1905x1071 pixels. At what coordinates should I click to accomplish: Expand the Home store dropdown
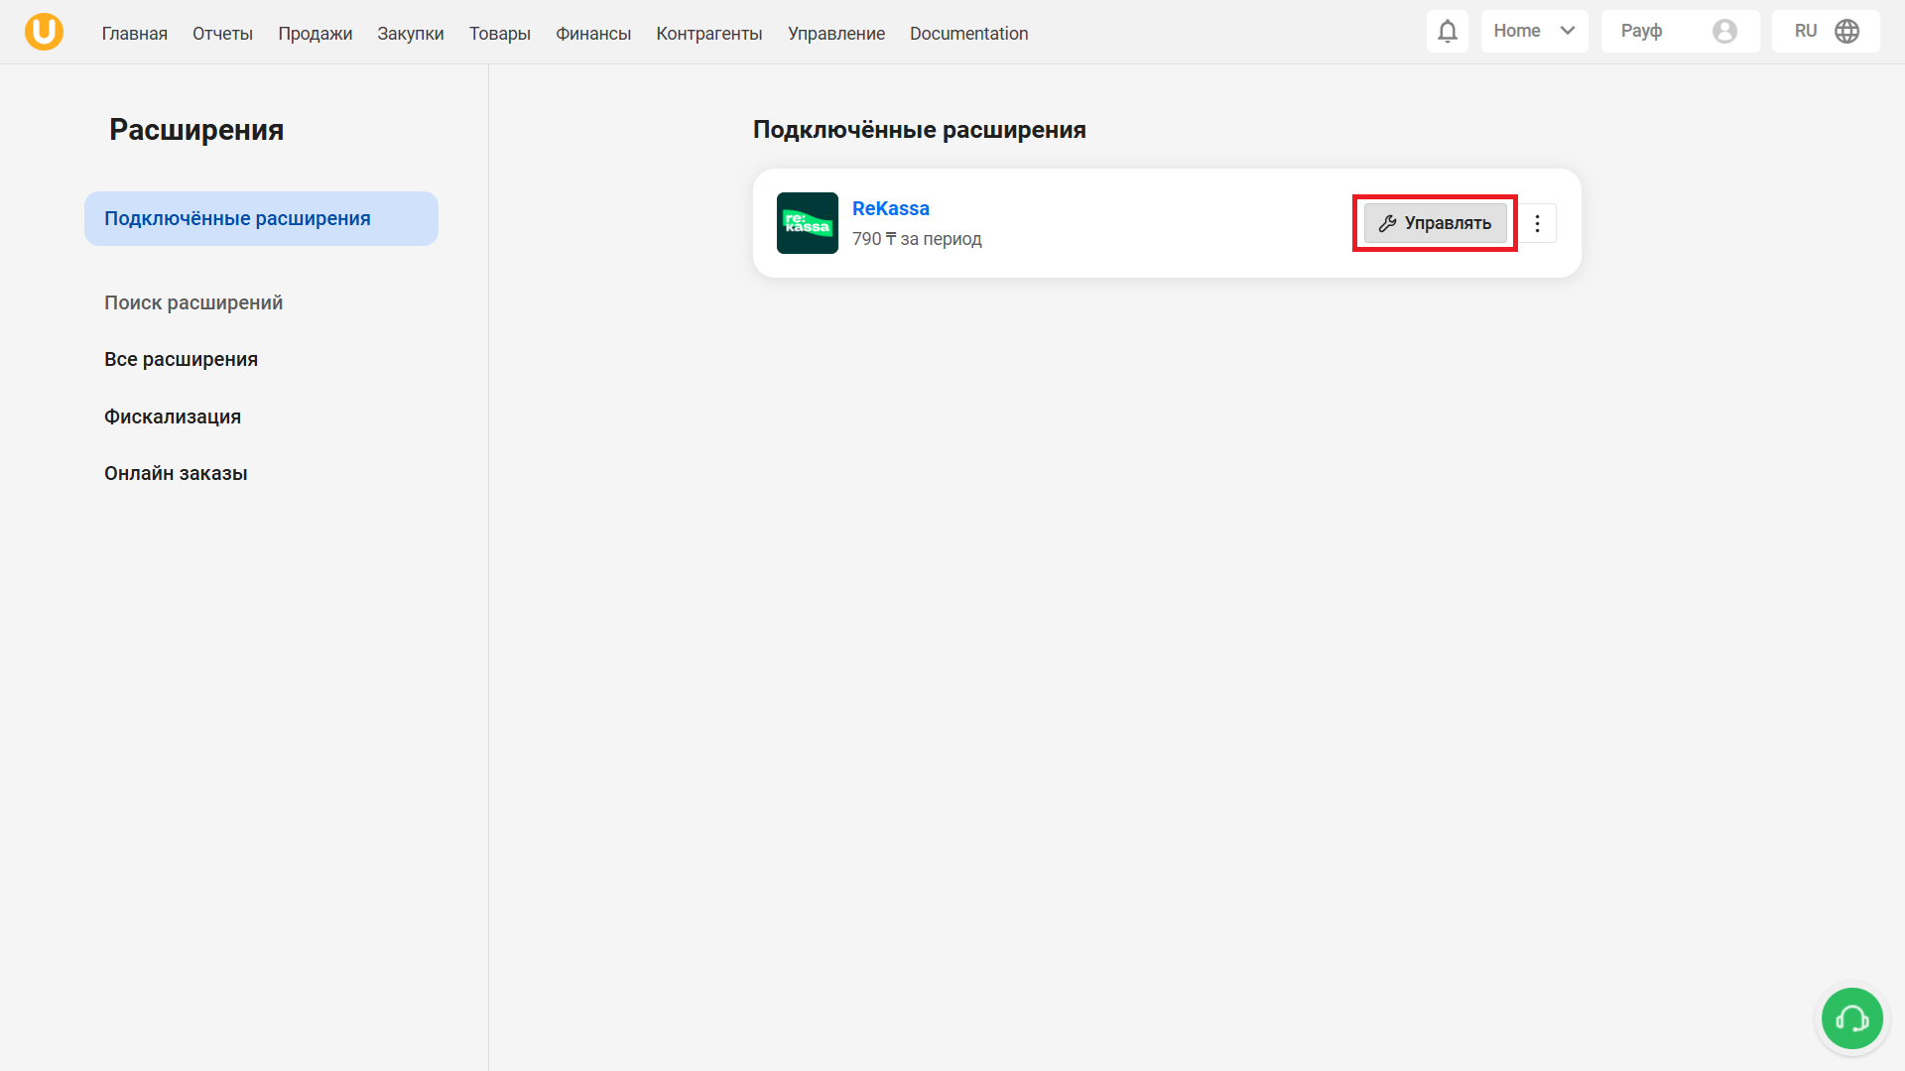click(x=1533, y=32)
